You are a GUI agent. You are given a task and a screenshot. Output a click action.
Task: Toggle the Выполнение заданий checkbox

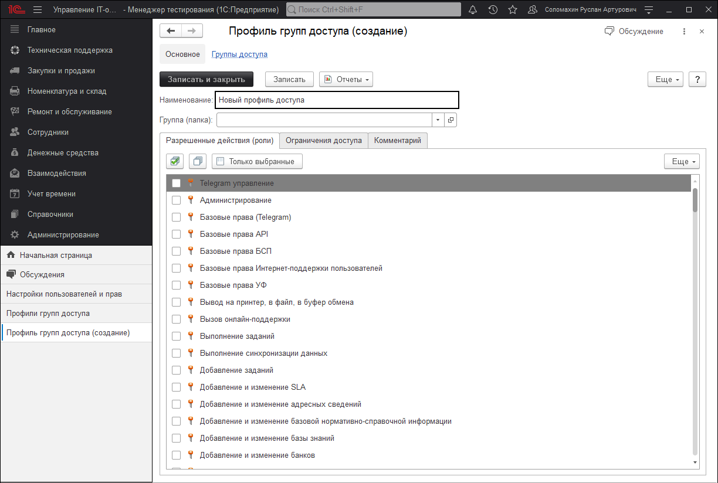(176, 336)
